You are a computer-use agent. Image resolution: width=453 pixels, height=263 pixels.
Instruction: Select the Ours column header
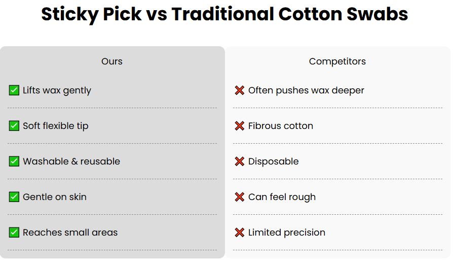(x=112, y=61)
